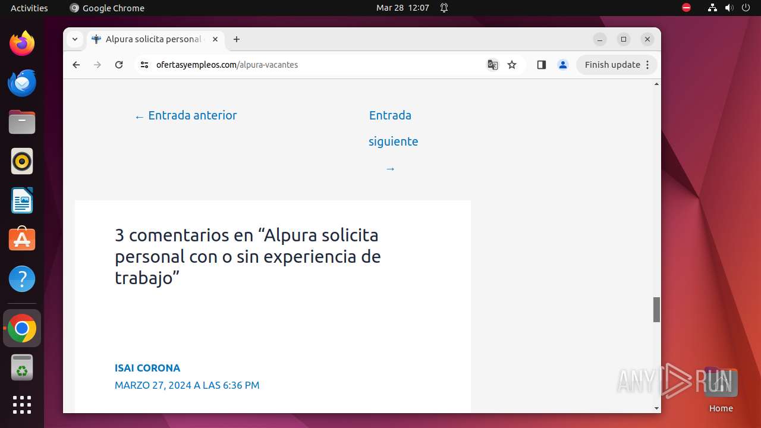The image size is (761, 428).
Task: Open the Files manager in dock
Action: coord(22,122)
